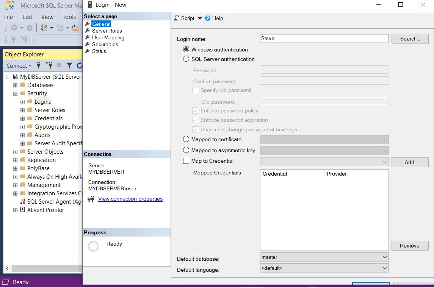The width and height of the screenshot is (434, 288).
Task: Click the Search button for login names
Action: click(x=410, y=38)
